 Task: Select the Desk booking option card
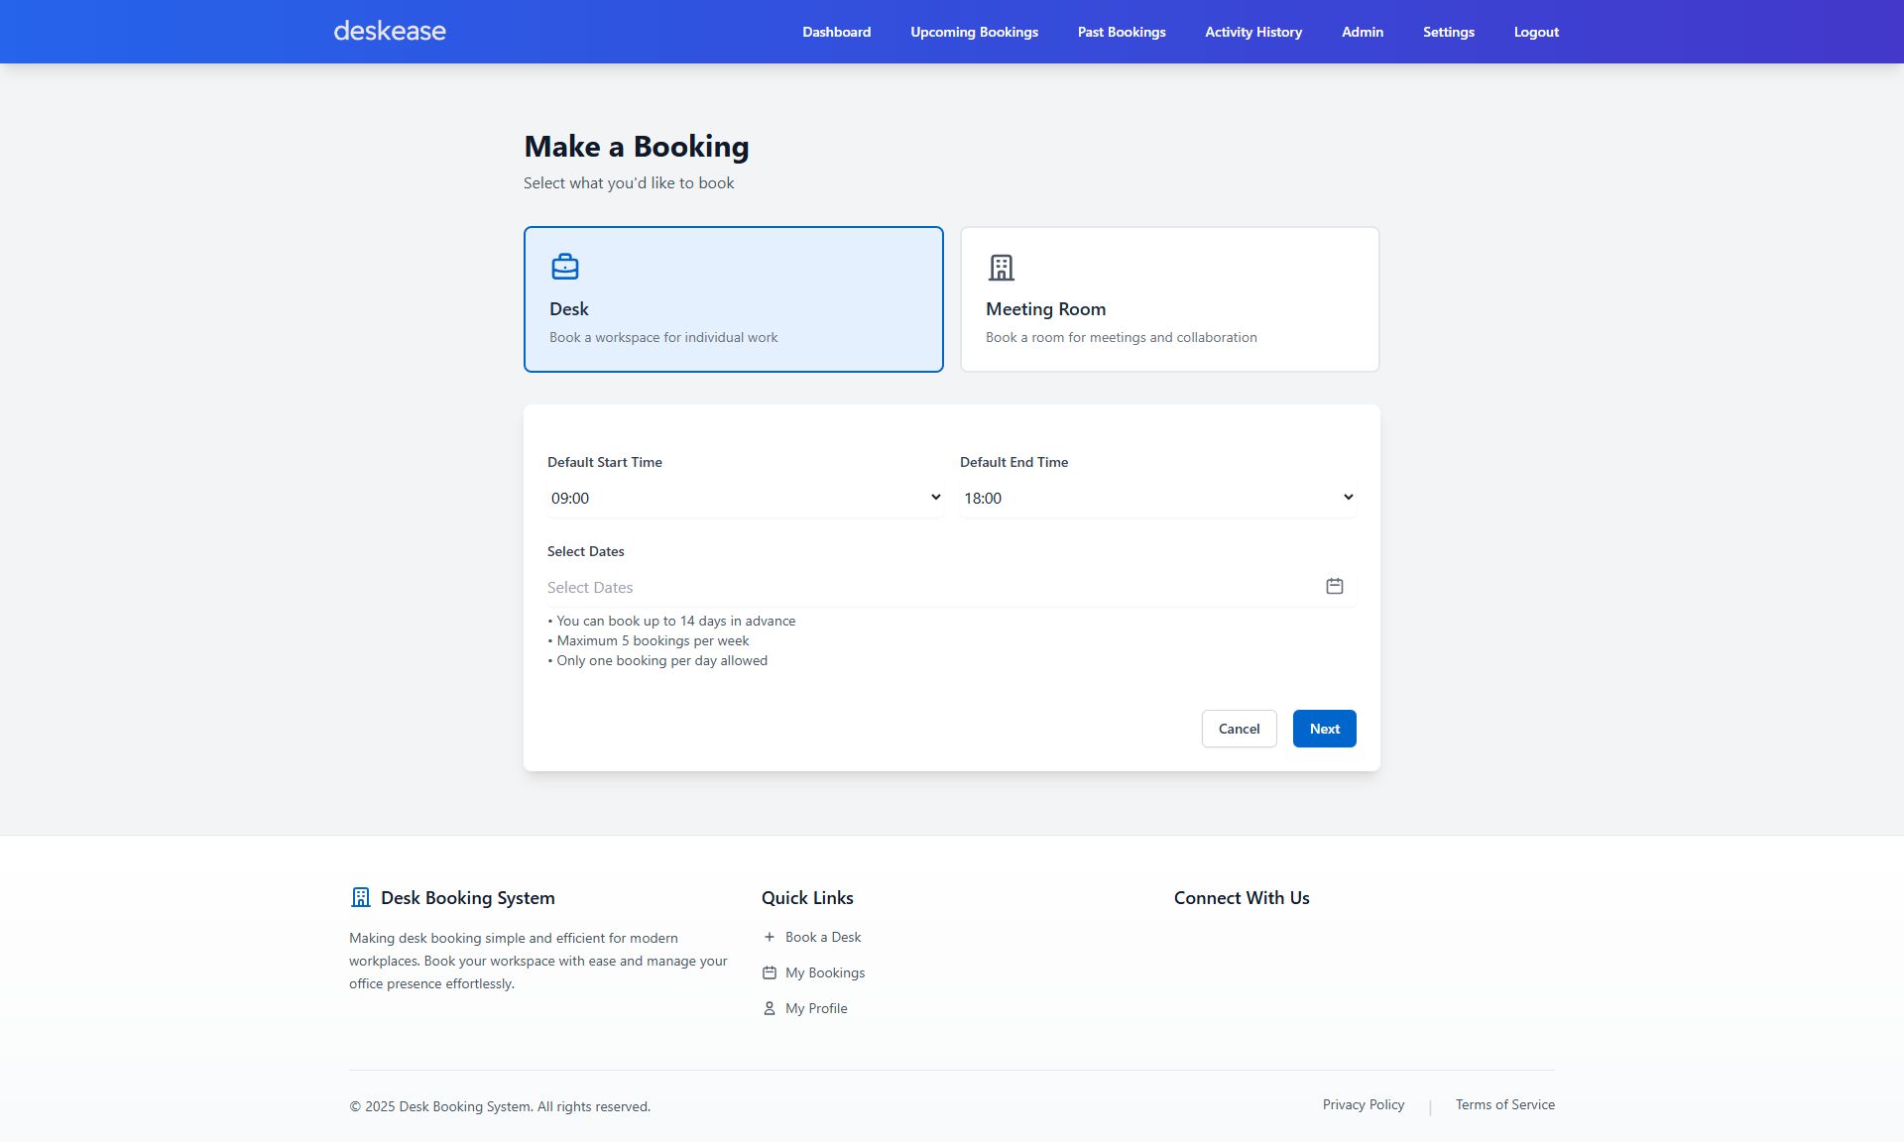(x=733, y=299)
